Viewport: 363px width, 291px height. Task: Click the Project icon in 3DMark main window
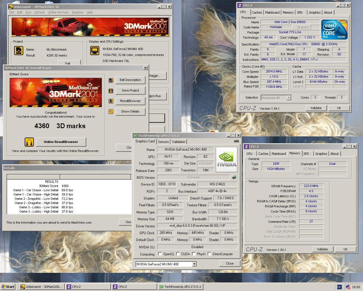[19, 51]
